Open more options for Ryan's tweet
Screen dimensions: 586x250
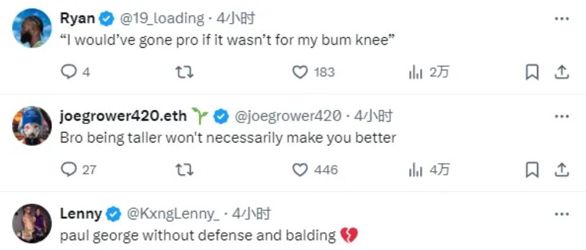[x=561, y=19]
